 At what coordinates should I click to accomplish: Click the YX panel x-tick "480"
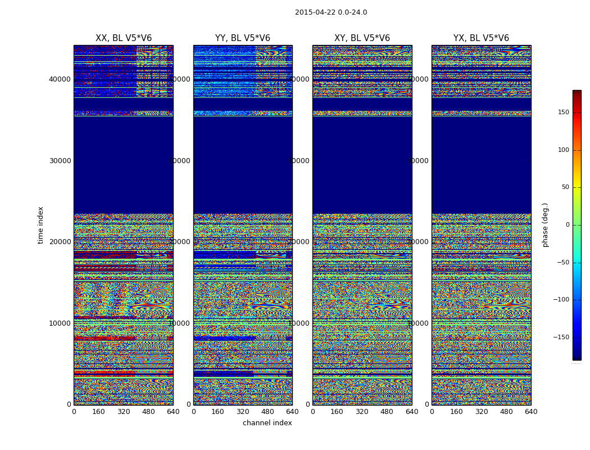click(506, 412)
